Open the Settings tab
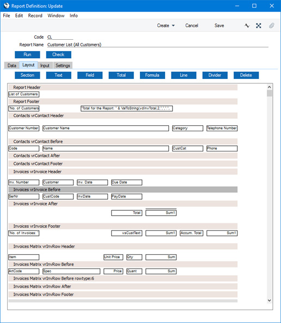The height and width of the screenshot is (323, 281). tap(63, 65)
